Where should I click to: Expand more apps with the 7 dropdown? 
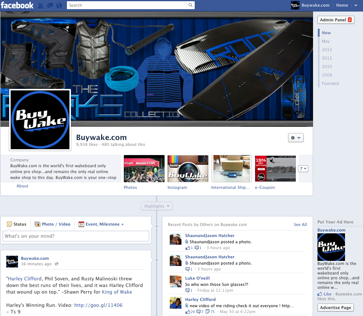303,169
